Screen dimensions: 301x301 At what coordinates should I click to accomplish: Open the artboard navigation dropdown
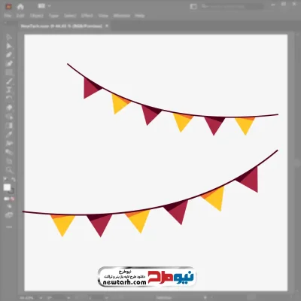tap(68, 298)
